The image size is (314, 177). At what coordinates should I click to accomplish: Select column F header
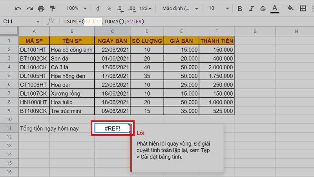(x=217, y=31)
